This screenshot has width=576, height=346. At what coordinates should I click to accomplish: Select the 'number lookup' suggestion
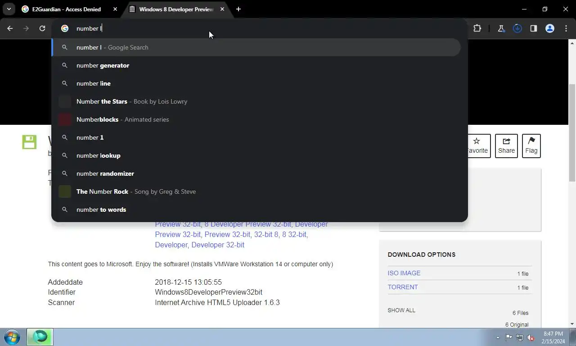(256, 155)
